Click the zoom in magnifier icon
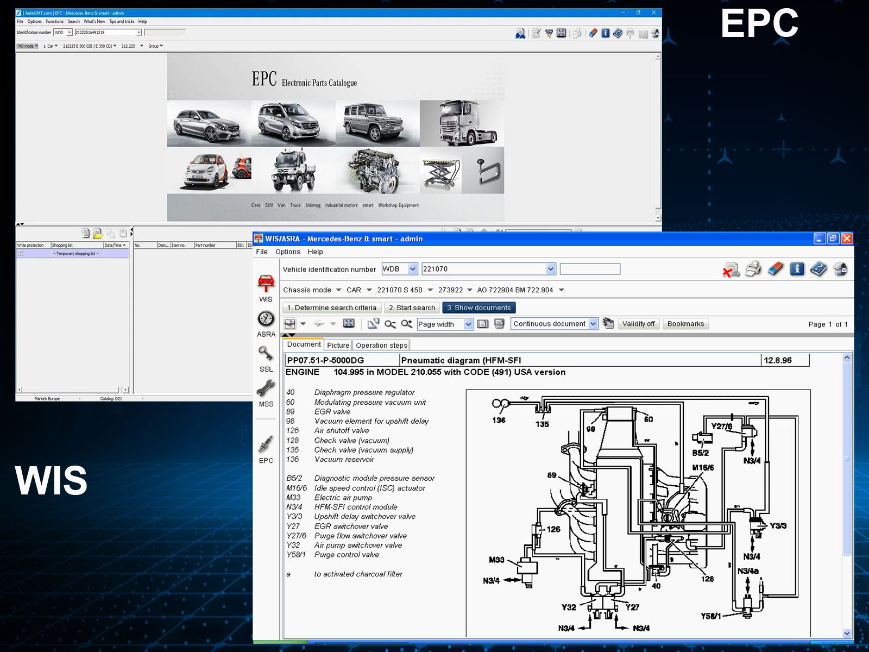 click(406, 324)
